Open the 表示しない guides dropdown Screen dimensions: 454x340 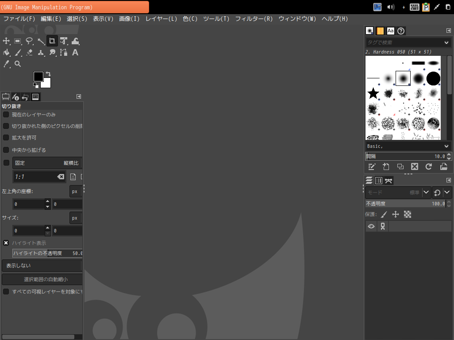42,266
